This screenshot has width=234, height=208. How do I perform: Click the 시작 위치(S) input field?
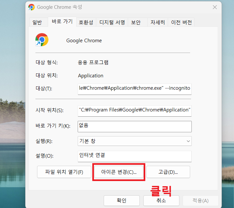tap(135, 111)
